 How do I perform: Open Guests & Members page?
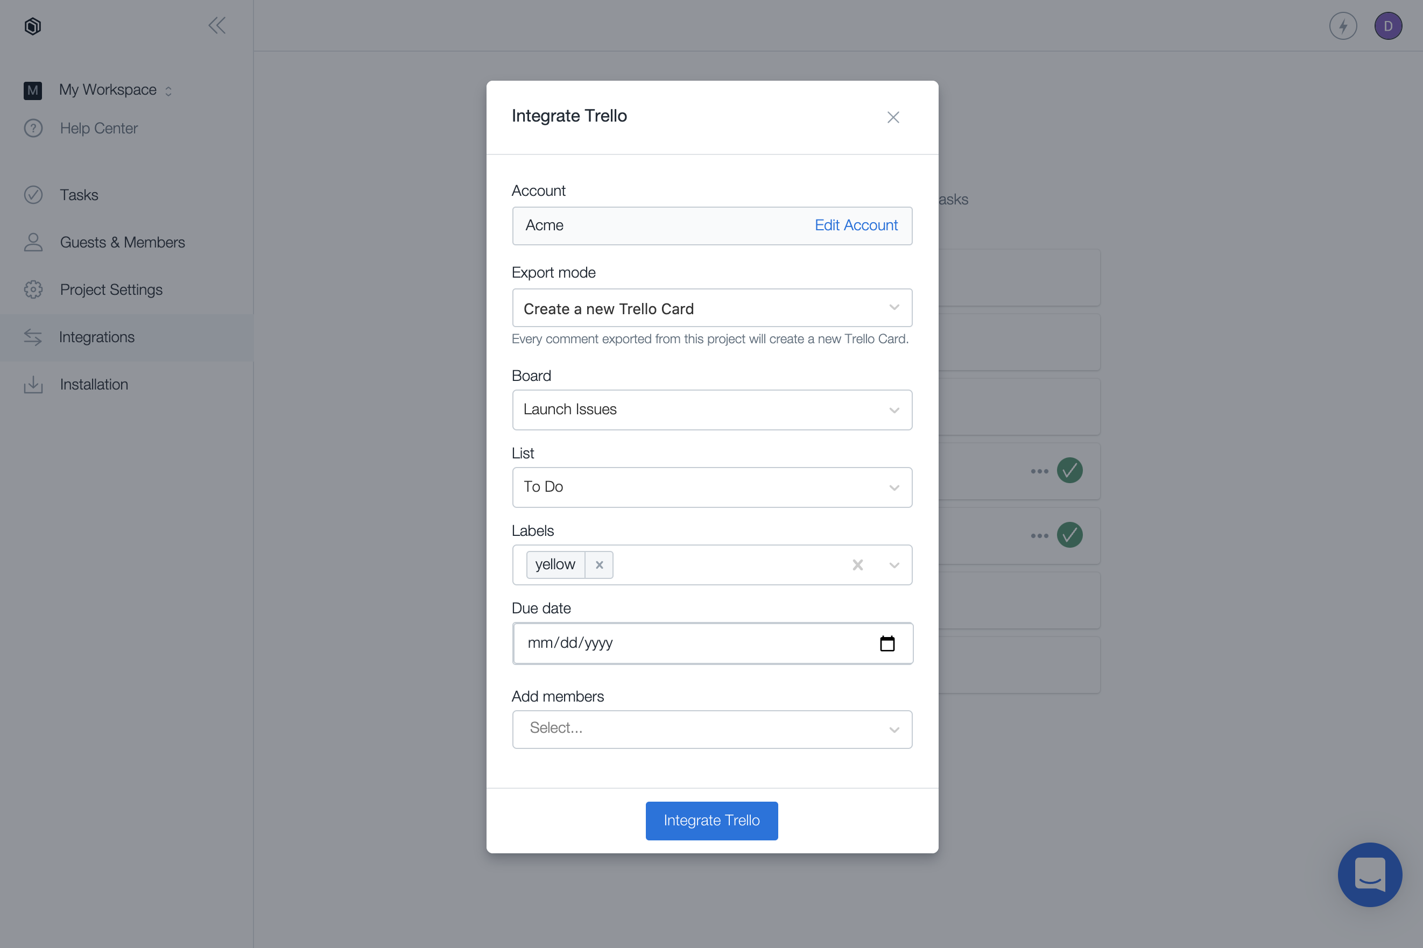(x=122, y=243)
